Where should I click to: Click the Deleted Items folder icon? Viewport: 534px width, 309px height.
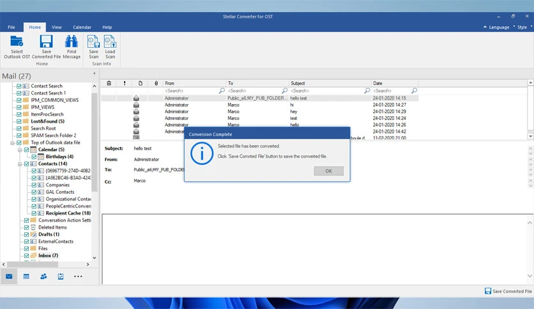pos(33,227)
